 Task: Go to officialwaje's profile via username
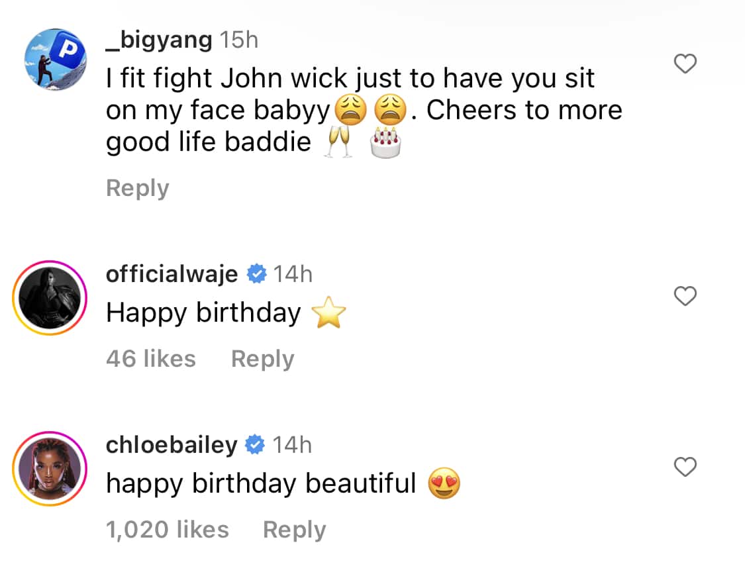point(172,274)
